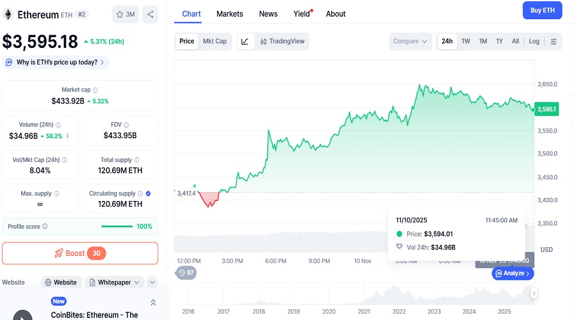Open the Yield tab
Image resolution: width=576 pixels, height=320 pixels.
[301, 14]
